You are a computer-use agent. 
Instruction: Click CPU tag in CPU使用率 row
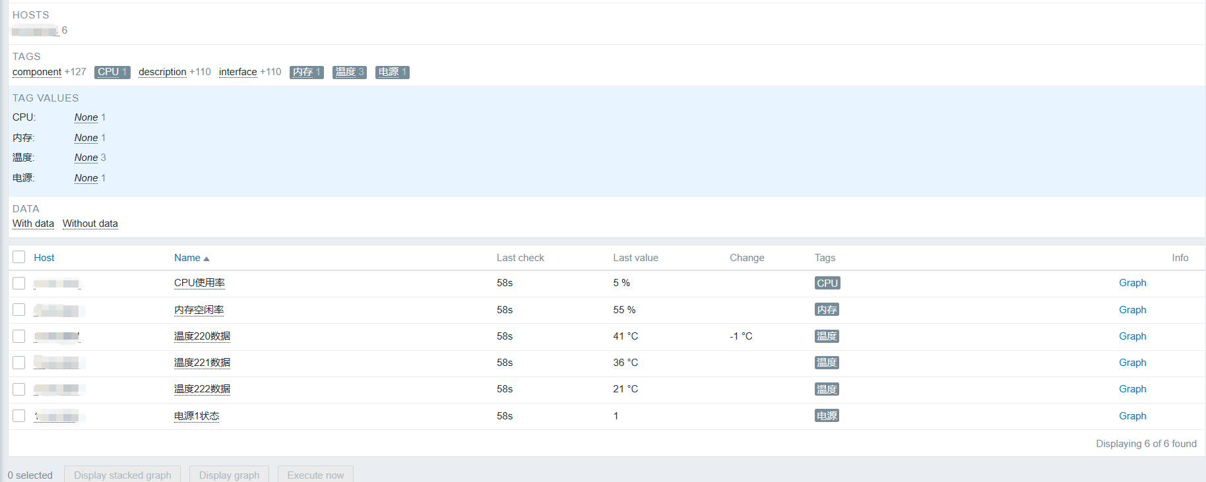click(x=827, y=283)
